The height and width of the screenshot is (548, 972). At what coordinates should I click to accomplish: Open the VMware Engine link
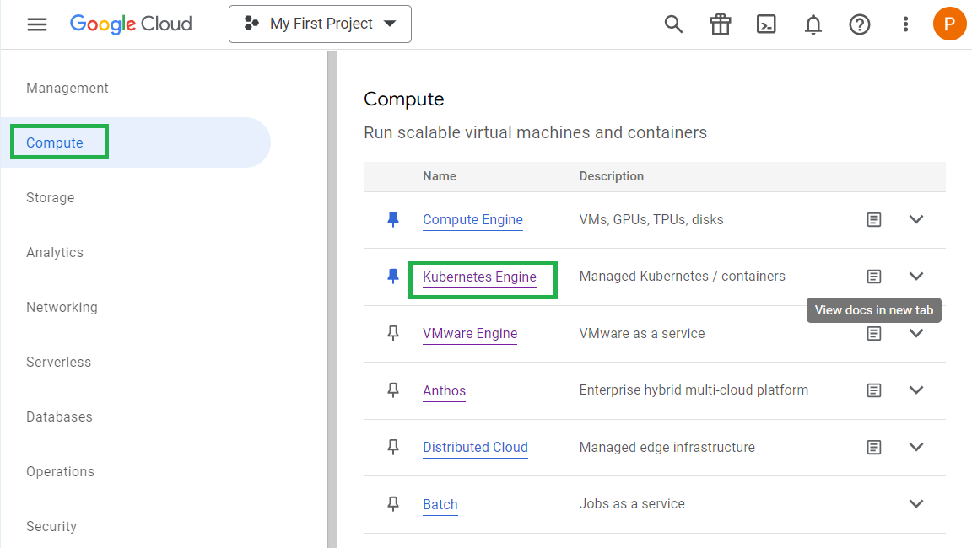pyautogui.click(x=470, y=334)
